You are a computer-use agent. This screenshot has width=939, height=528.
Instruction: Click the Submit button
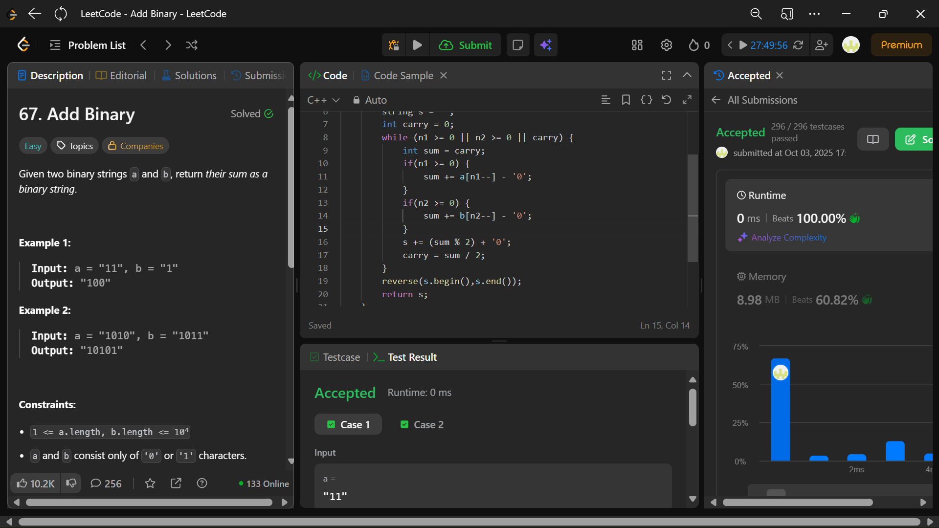pyautogui.click(x=466, y=45)
